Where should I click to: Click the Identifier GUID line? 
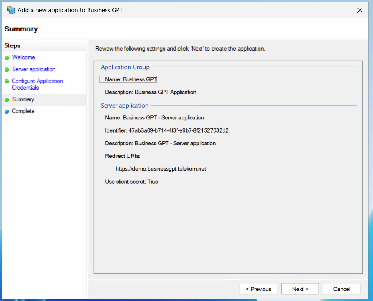coord(167,130)
